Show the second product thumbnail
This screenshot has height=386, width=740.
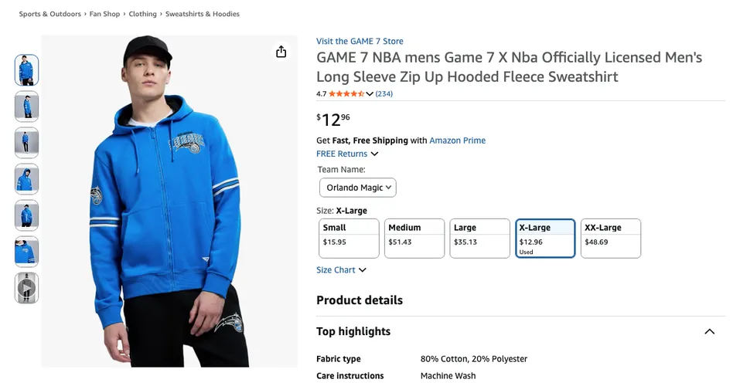pos(26,107)
